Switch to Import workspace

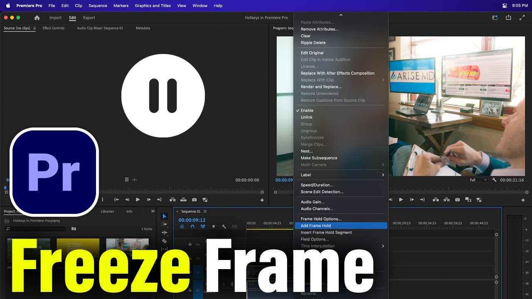(x=55, y=18)
